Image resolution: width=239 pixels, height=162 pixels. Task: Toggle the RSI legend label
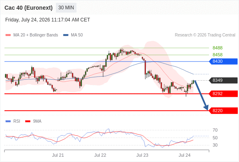17,122
